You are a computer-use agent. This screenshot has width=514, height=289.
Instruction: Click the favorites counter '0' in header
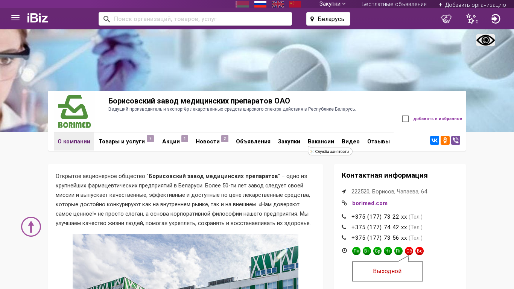point(477,22)
